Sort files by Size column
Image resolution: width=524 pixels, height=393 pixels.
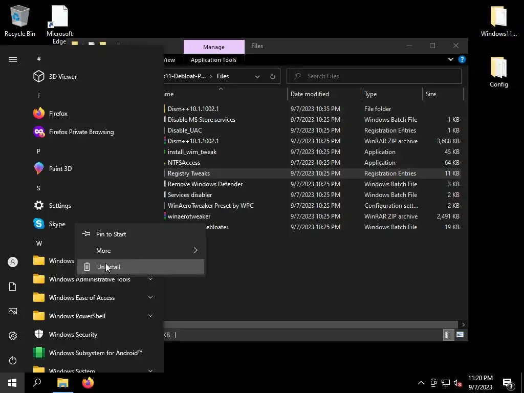click(443, 94)
